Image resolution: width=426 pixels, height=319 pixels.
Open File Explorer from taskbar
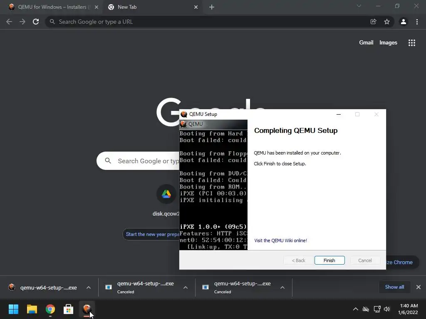coord(32,309)
